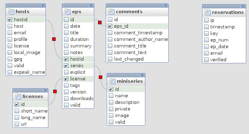This screenshot has height=134, width=249.
Task: Enable short_name checkbox in licenses
Action: (17, 111)
